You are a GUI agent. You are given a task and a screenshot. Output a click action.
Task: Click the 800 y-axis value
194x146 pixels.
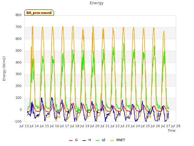[18, 15]
